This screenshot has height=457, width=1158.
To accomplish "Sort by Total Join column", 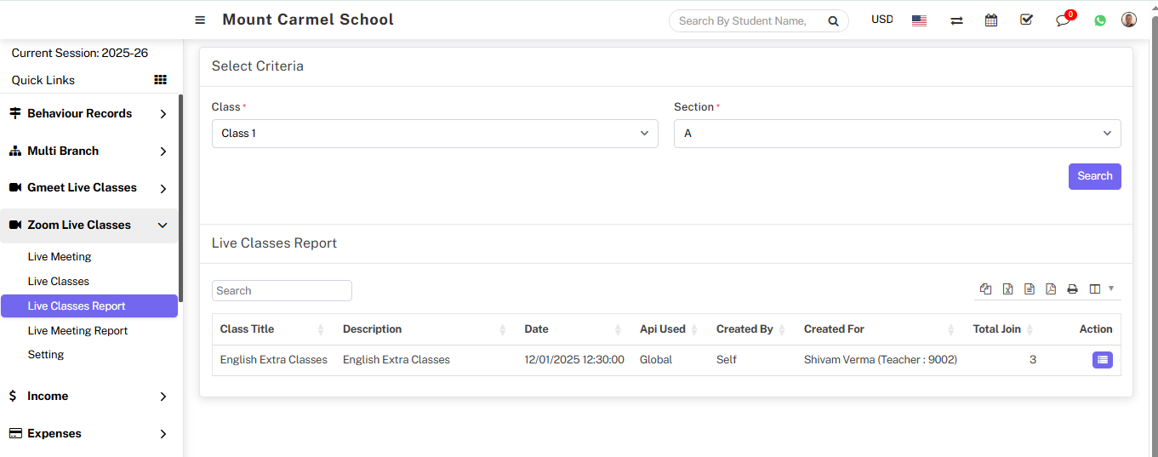I will [x=1004, y=329].
